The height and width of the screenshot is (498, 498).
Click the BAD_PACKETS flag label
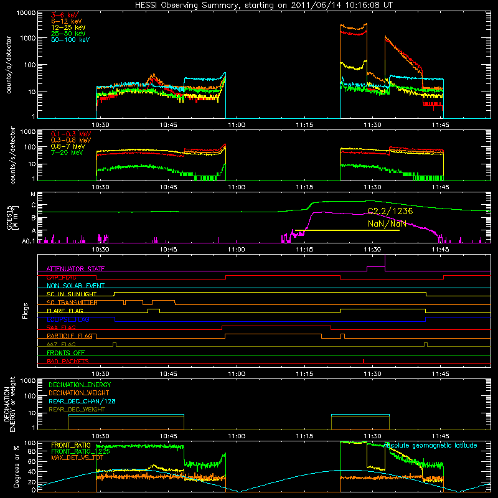coord(68,361)
